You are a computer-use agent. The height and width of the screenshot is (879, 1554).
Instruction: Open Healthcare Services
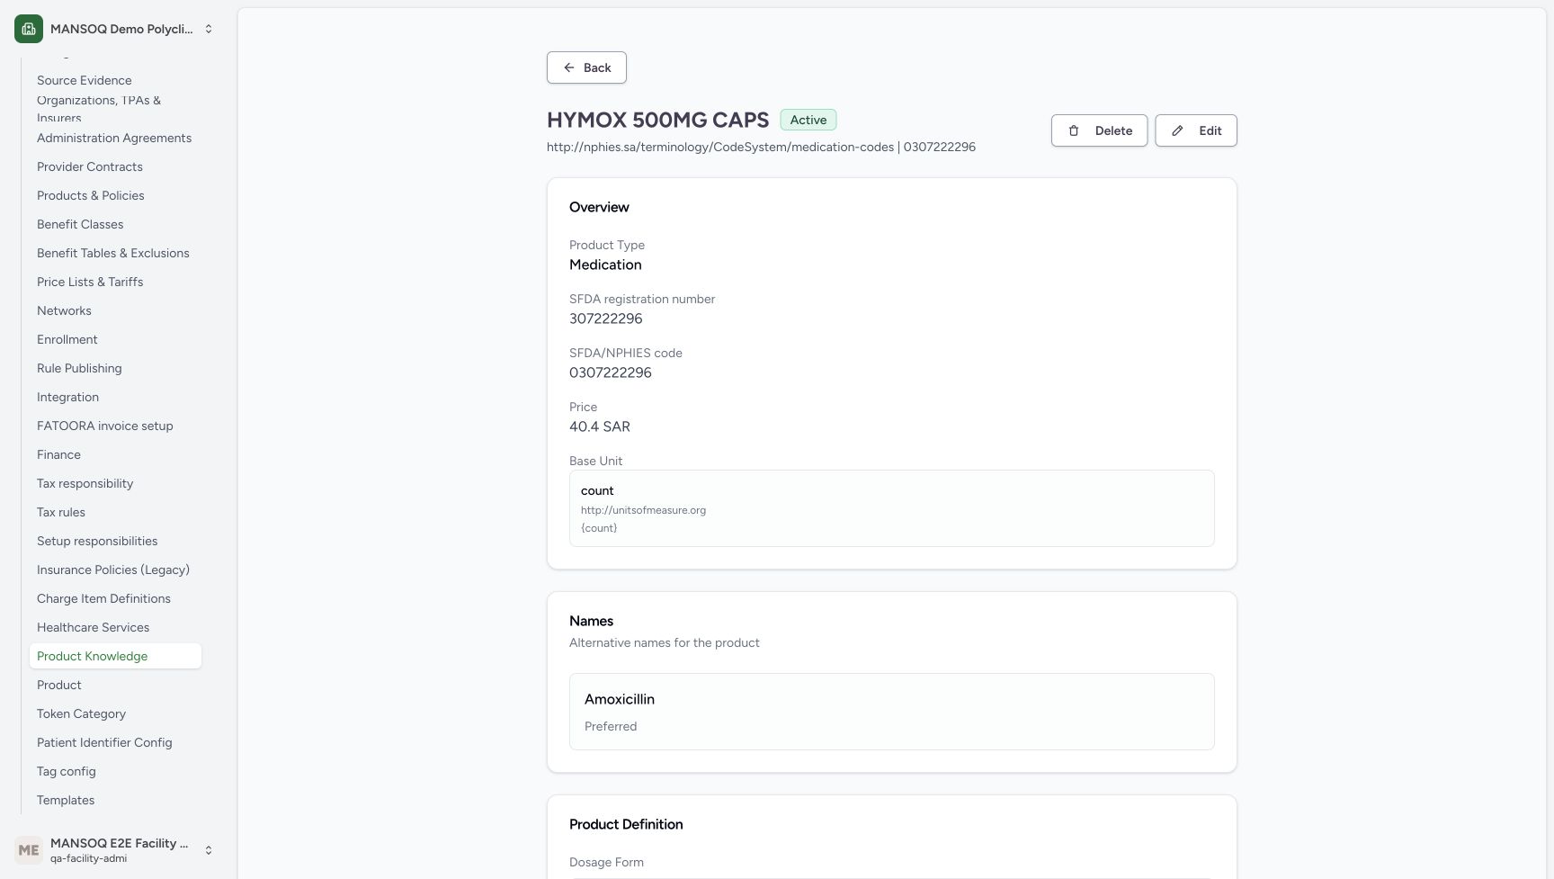tap(94, 627)
